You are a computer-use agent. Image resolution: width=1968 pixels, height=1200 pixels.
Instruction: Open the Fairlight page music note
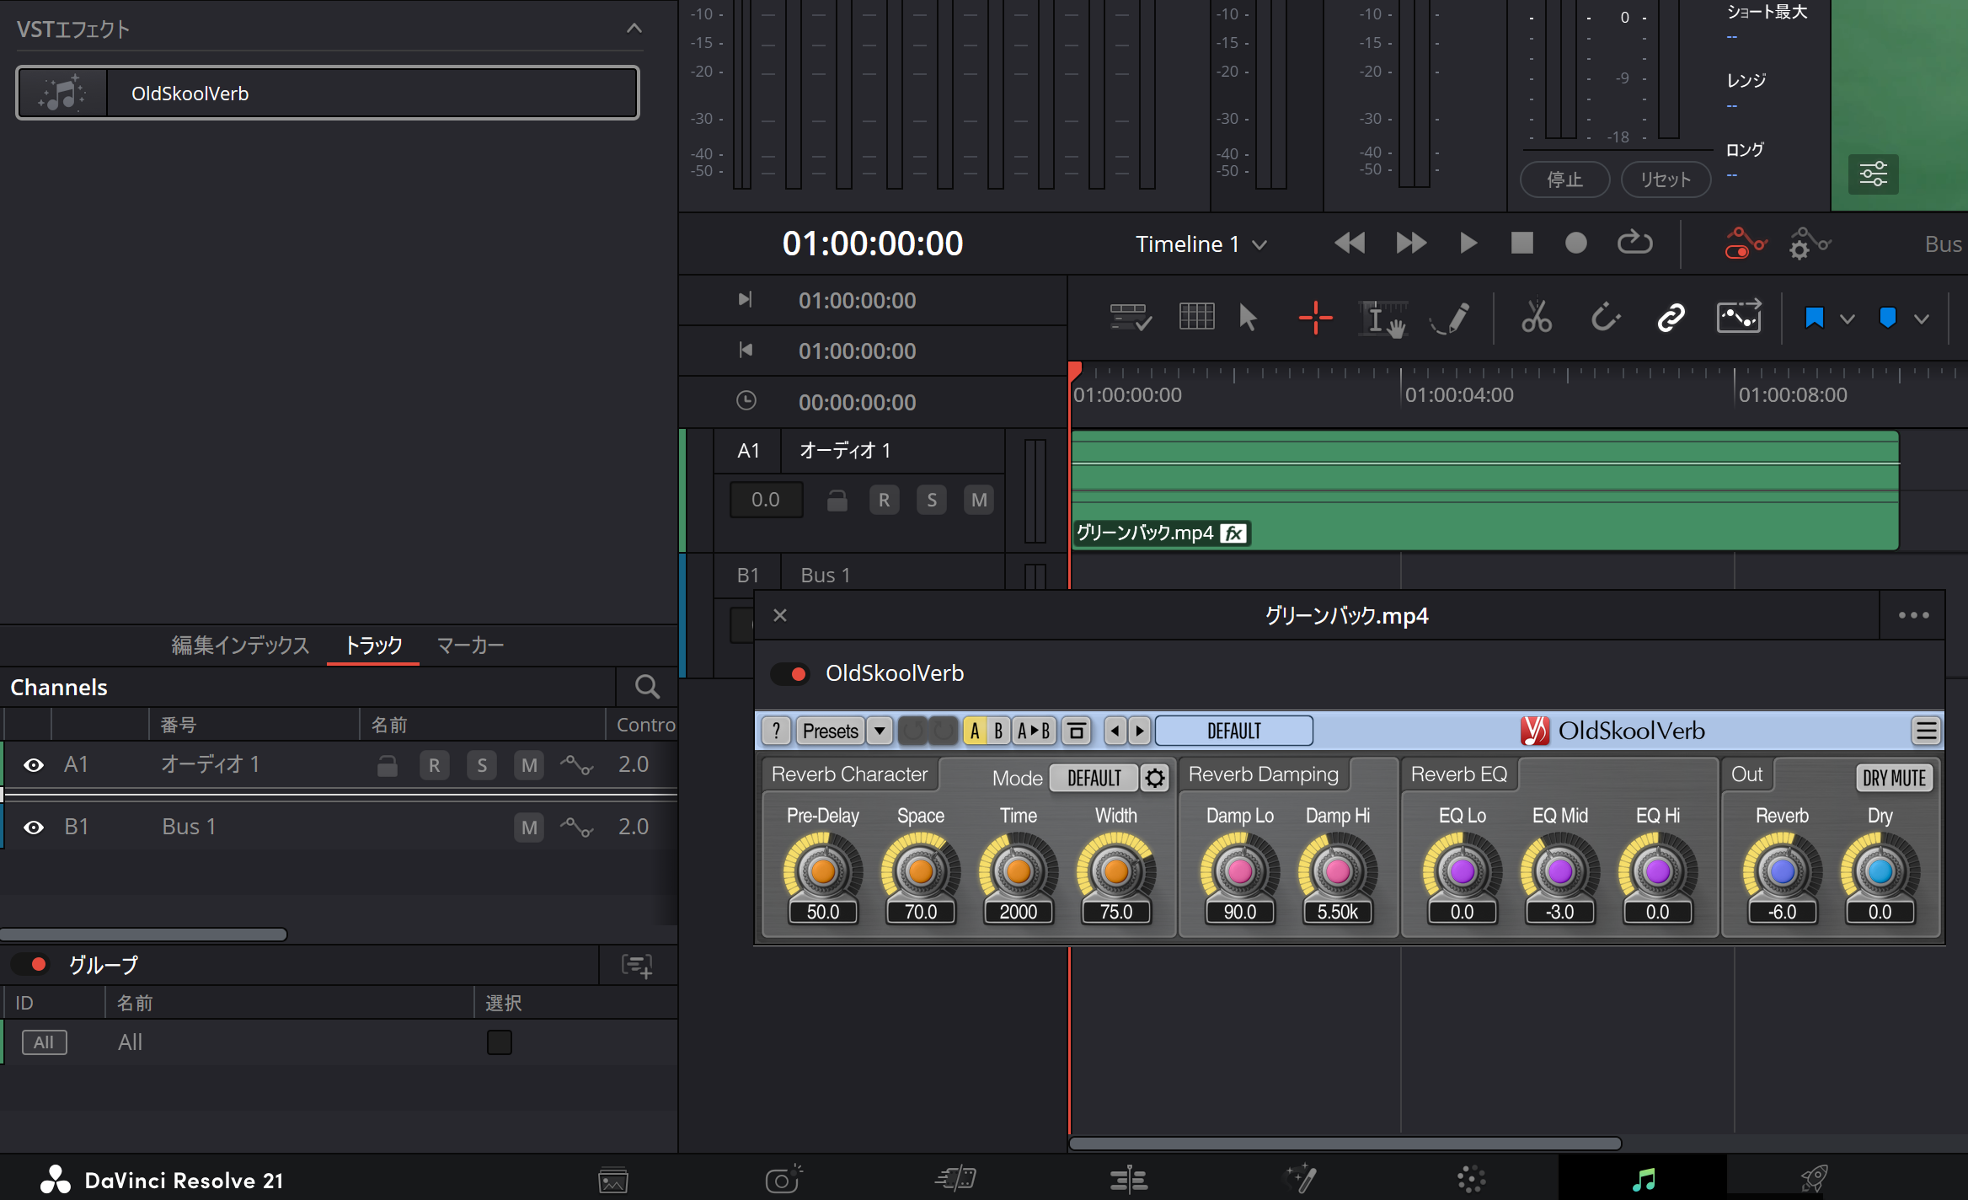[1644, 1179]
